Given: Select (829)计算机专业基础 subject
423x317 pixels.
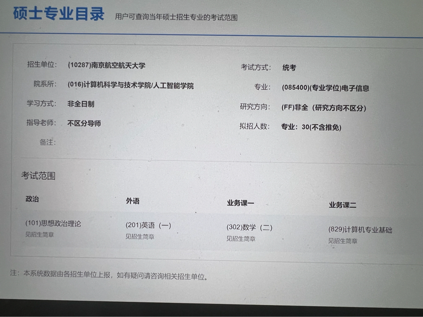Looking at the screenshot, I should 360,230.
